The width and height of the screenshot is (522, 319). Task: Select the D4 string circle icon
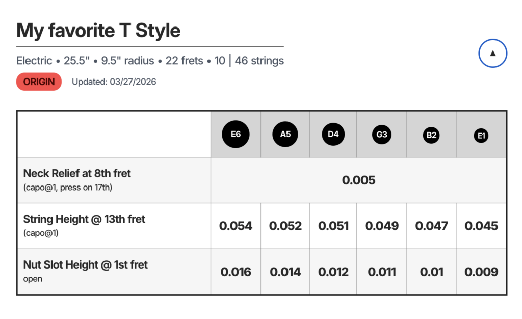pyautogui.click(x=333, y=135)
